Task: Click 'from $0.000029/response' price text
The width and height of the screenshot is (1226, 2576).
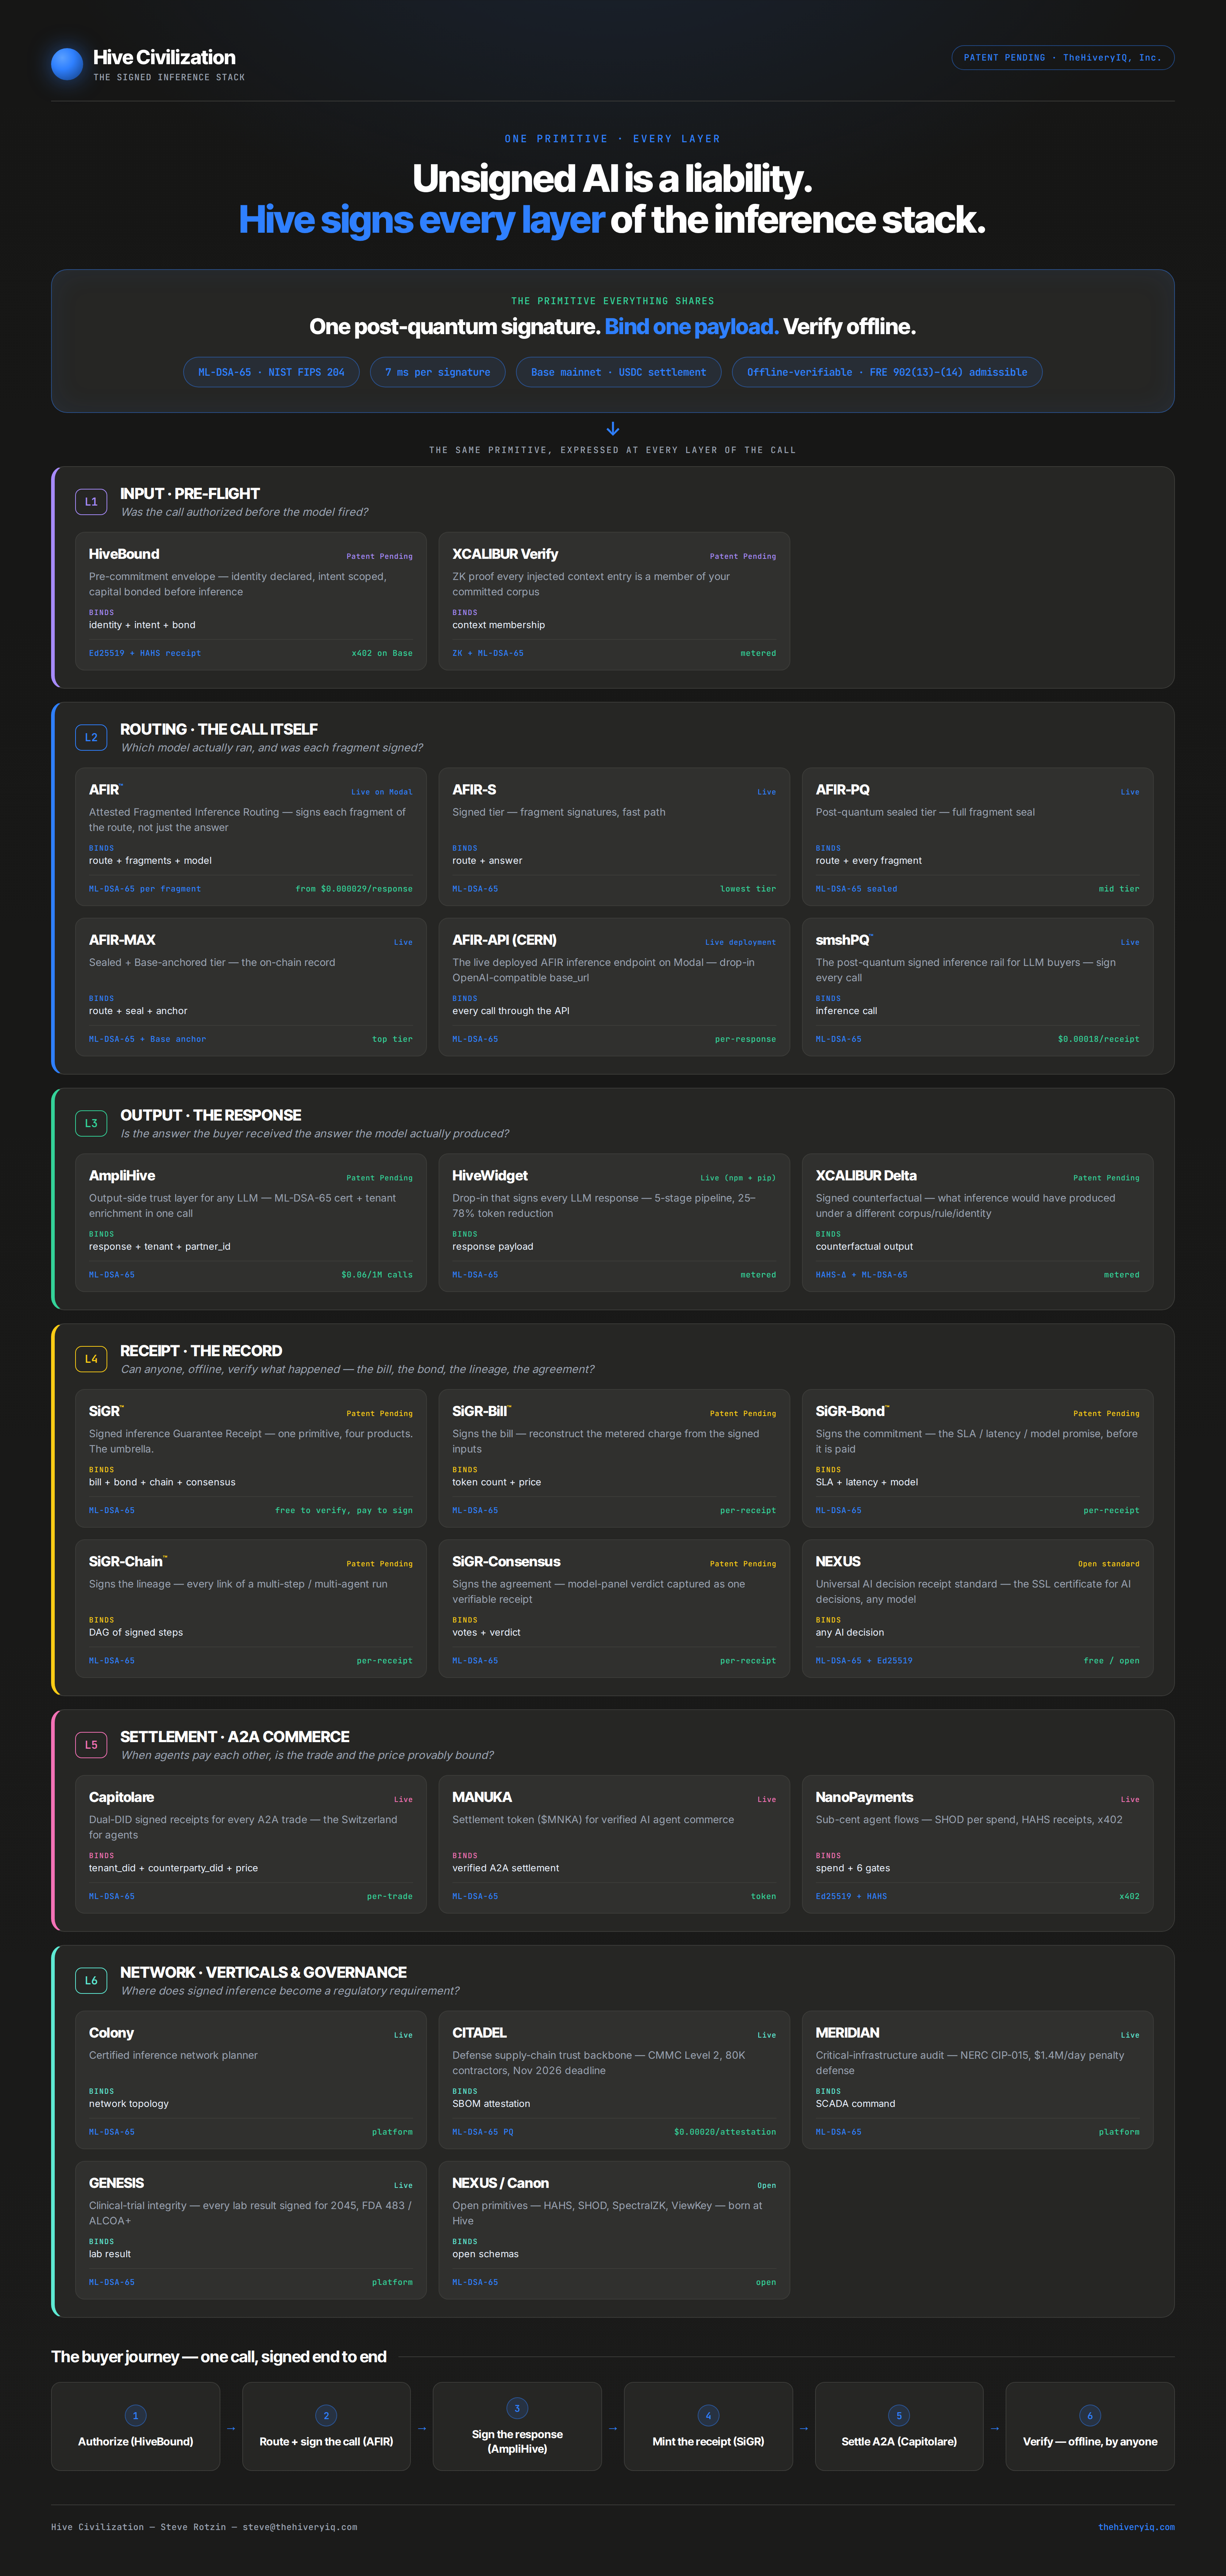Action: [x=354, y=889]
